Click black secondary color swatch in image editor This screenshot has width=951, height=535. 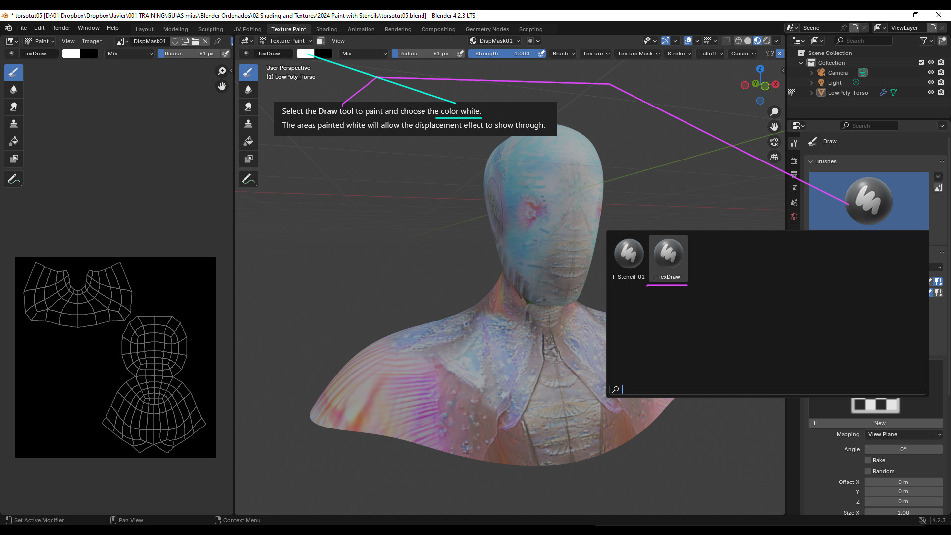89,53
